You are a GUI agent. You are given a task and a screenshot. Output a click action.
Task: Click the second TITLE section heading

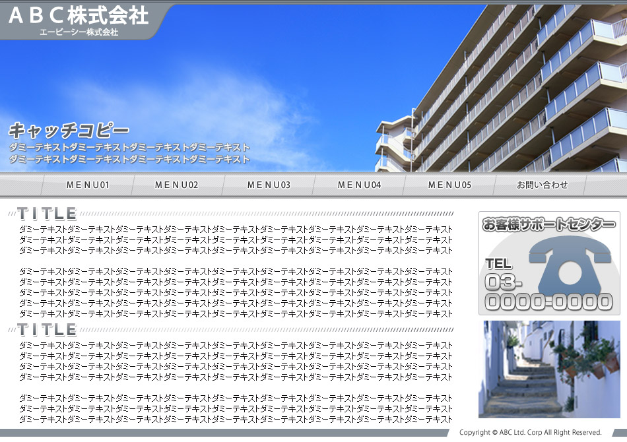click(x=47, y=330)
